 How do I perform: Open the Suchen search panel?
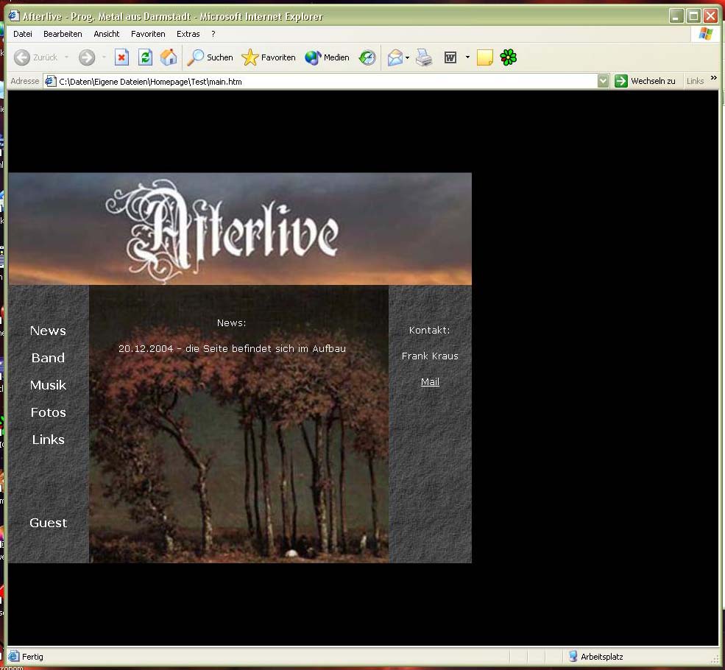(x=210, y=57)
